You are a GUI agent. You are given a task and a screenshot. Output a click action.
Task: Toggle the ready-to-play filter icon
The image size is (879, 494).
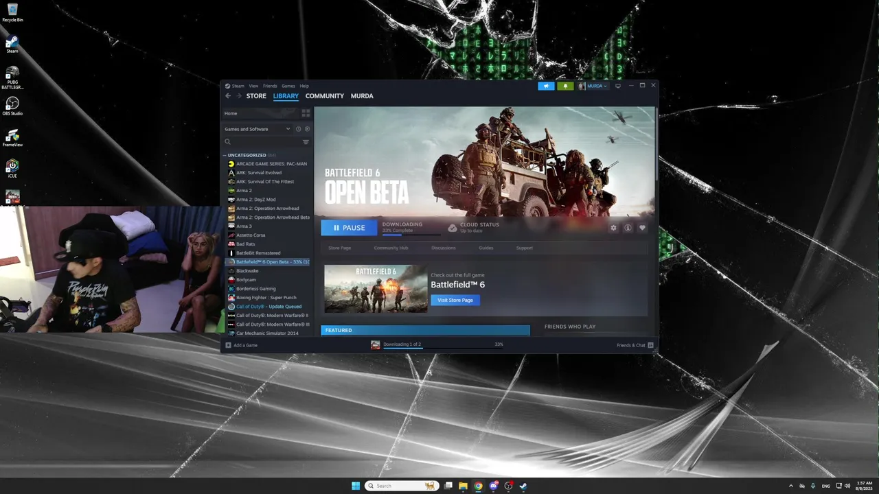point(307,129)
